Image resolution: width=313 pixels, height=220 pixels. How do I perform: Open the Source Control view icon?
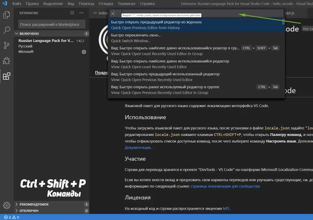pos(6,46)
